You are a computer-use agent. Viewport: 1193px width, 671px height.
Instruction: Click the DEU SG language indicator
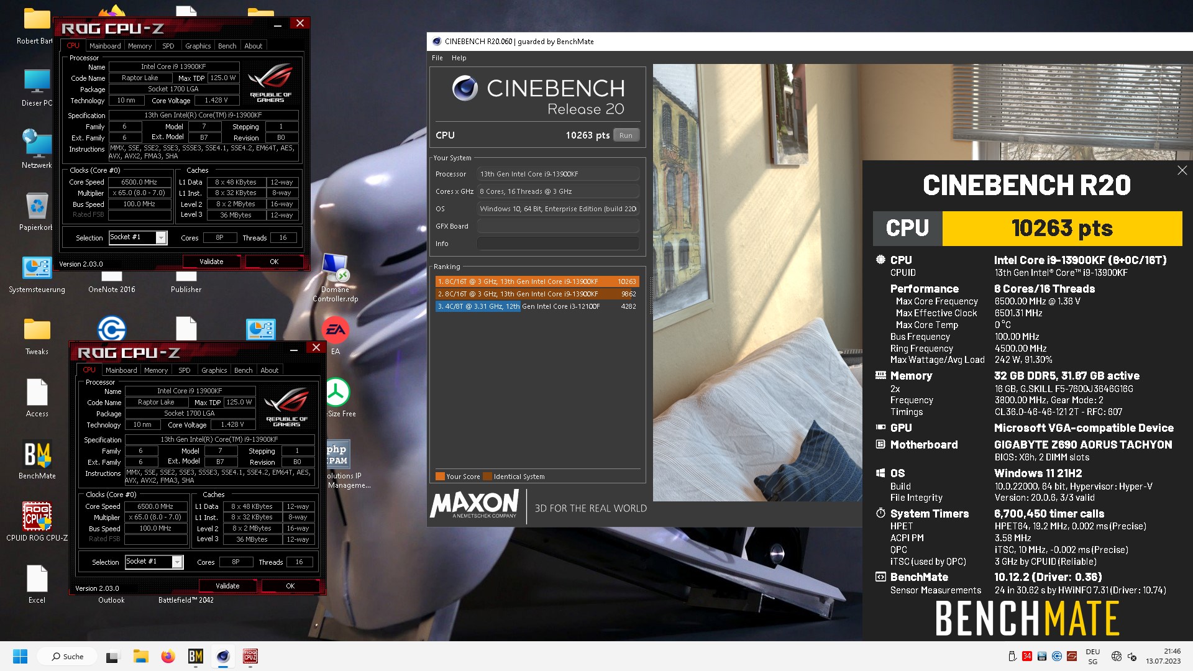click(x=1093, y=657)
